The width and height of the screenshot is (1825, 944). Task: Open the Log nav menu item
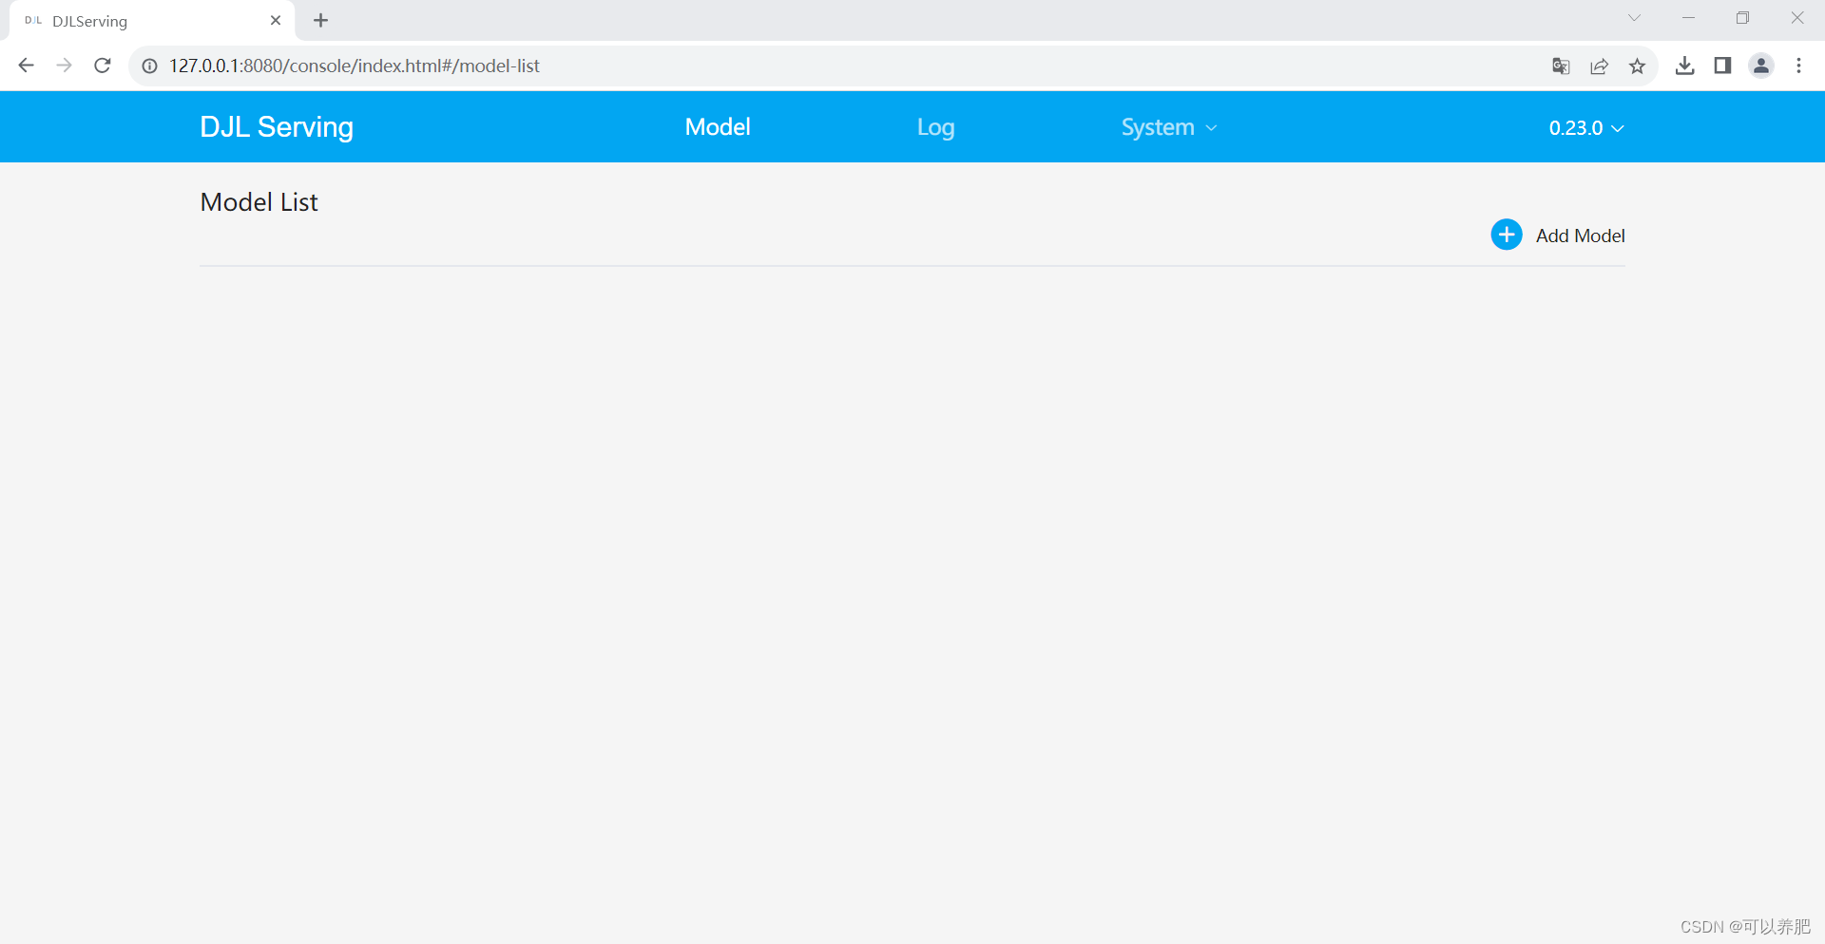(x=935, y=127)
